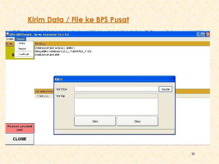Viewport: 219px width, 164px height.
Task: Select the 'Mengaktifkan database' log line
Action: (63, 51)
